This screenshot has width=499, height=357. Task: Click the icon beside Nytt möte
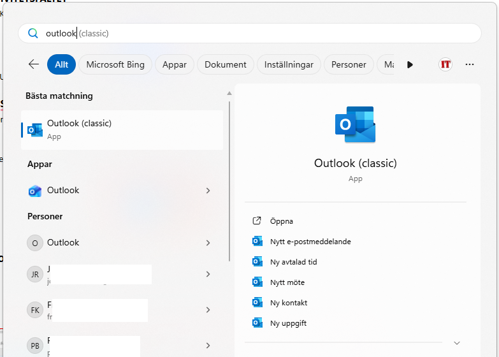point(257,282)
